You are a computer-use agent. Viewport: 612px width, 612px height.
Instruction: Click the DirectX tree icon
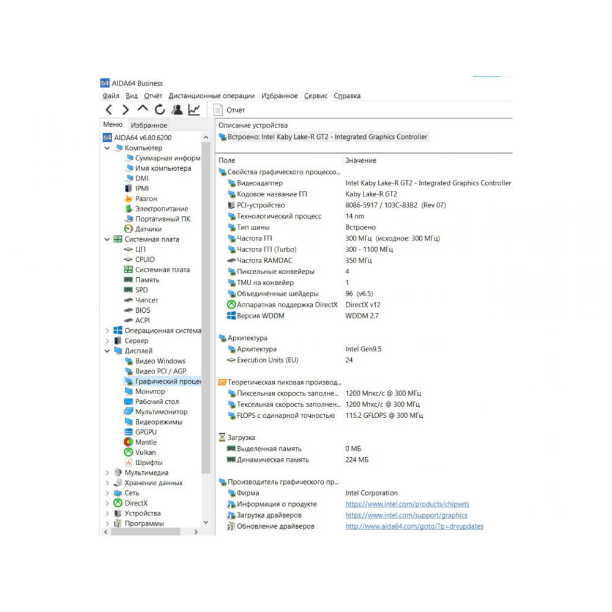[118, 502]
